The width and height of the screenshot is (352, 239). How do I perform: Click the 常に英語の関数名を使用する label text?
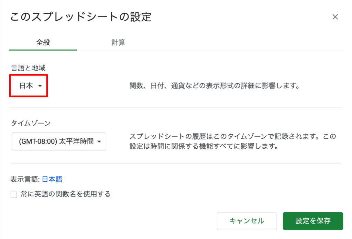[x=65, y=194]
